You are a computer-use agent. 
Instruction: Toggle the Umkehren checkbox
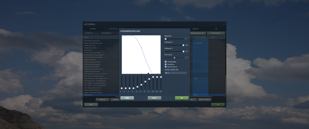coord(166,64)
